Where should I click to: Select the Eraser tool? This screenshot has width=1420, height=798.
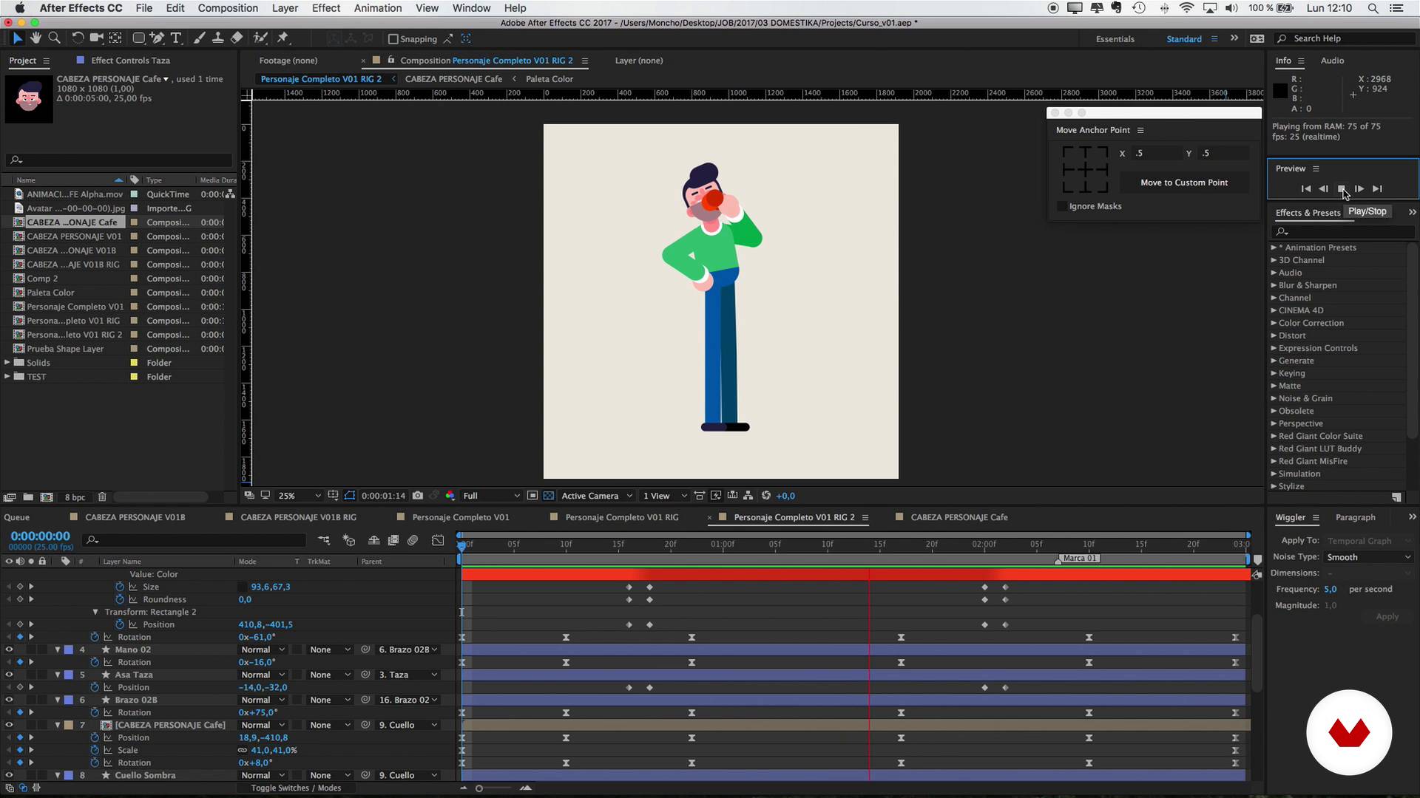(x=237, y=38)
